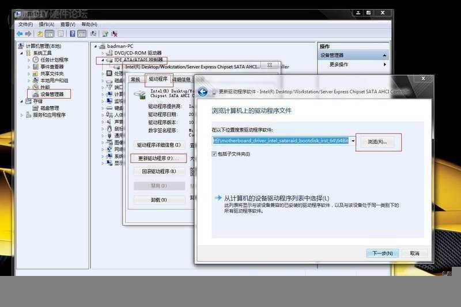Click the 更新驱动程序 button

point(159,158)
